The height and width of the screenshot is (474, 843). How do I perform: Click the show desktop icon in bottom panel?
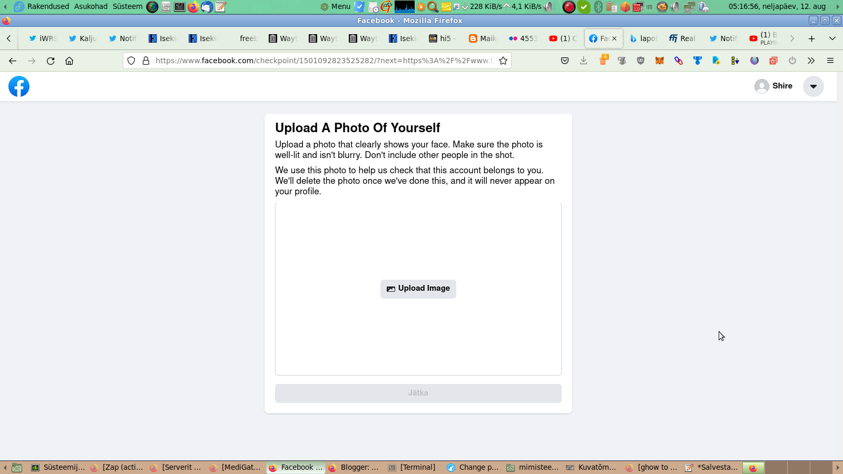click(x=17, y=467)
